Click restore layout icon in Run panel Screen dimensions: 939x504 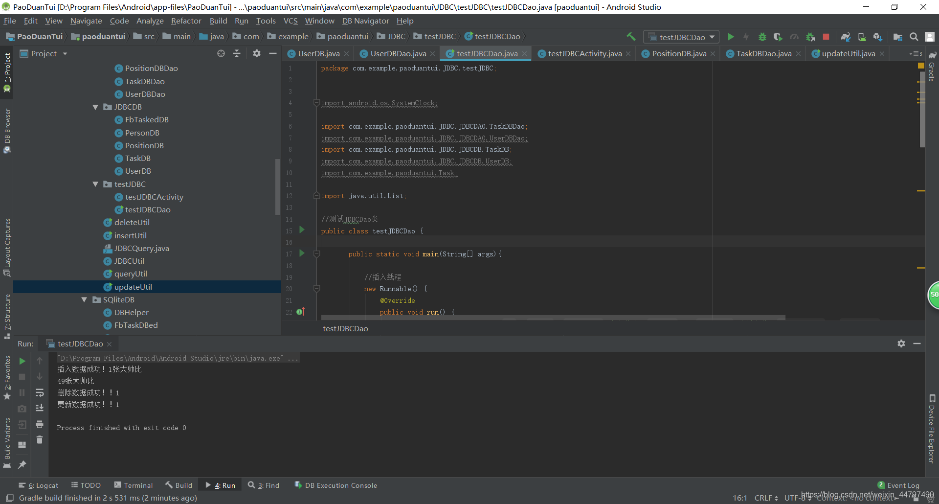22,445
